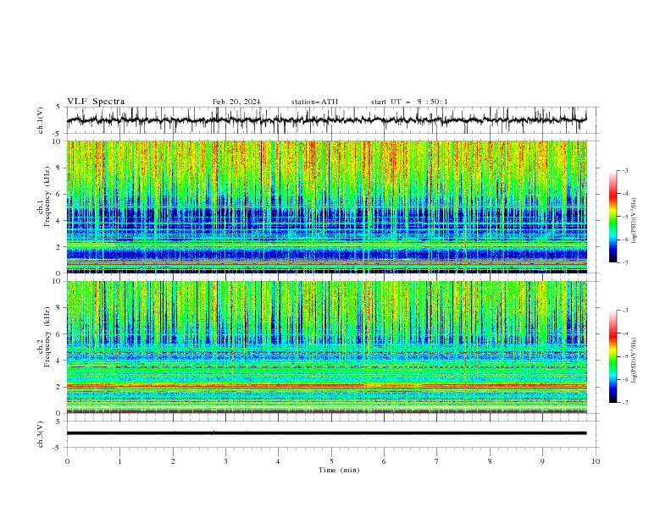Viewport: 671px width, 518px height.
Task: Click the ch.2 spectrogram panel
Action: click(x=326, y=347)
